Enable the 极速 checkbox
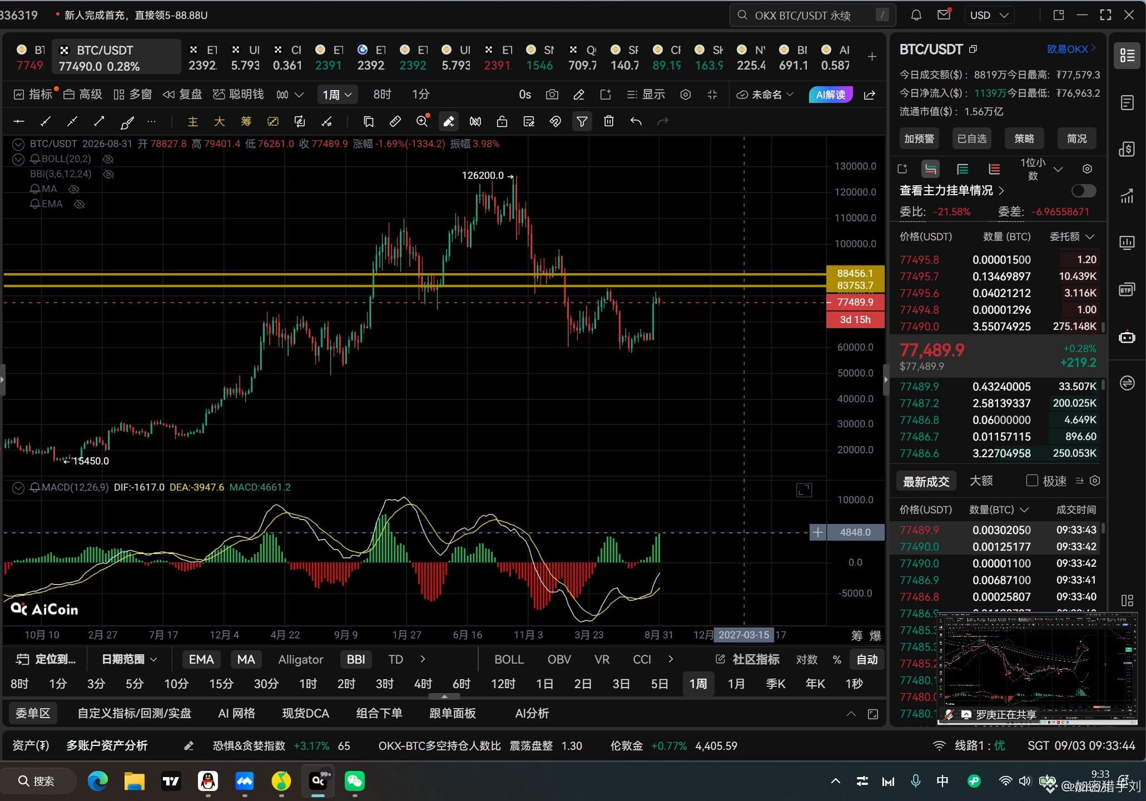Viewport: 1146px width, 801px height. [x=1032, y=481]
